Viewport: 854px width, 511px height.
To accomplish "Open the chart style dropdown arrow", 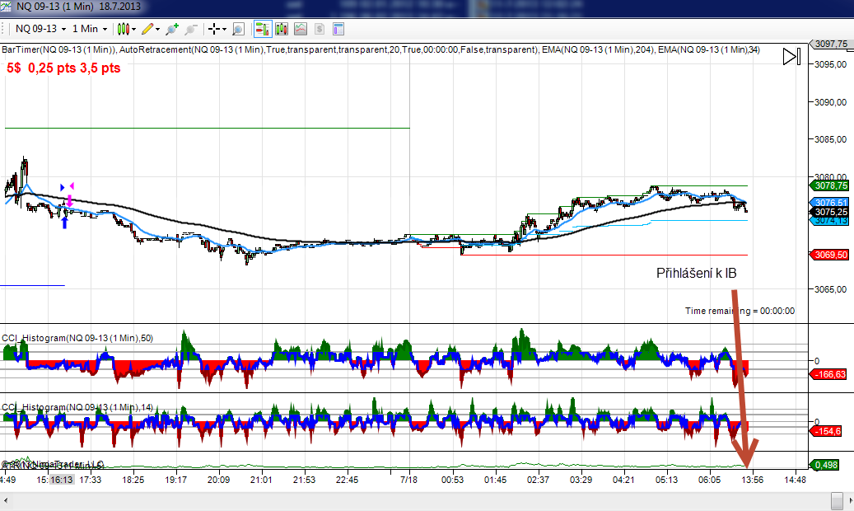I will 134,29.
